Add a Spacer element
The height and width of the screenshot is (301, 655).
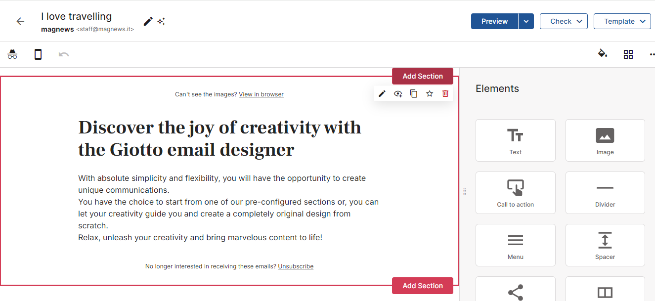[605, 245]
